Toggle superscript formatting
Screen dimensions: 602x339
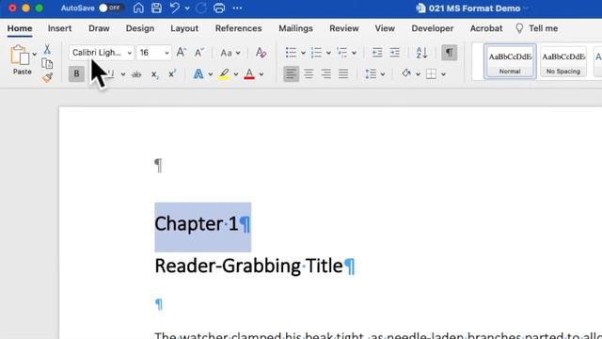172,73
